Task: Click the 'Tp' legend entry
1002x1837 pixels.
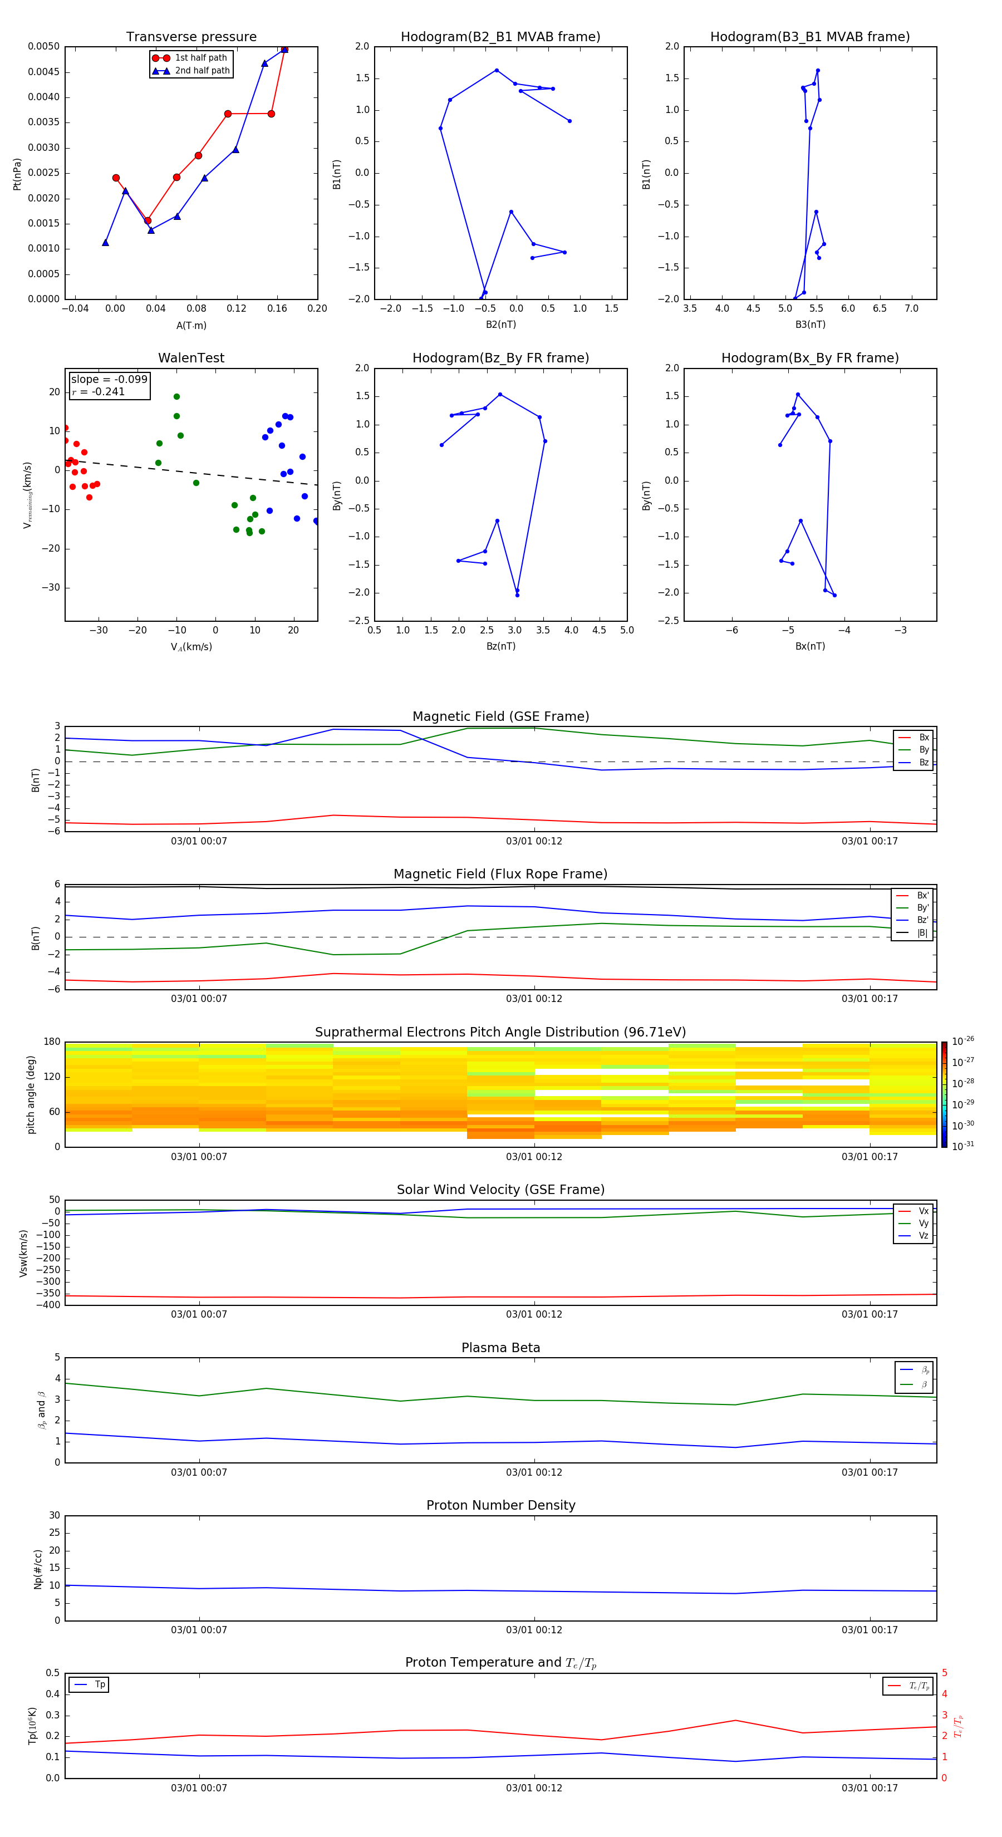Action: [89, 1684]
